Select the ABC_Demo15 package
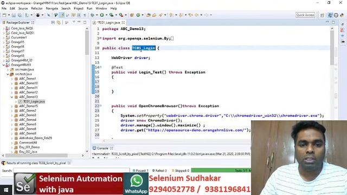 28,106
